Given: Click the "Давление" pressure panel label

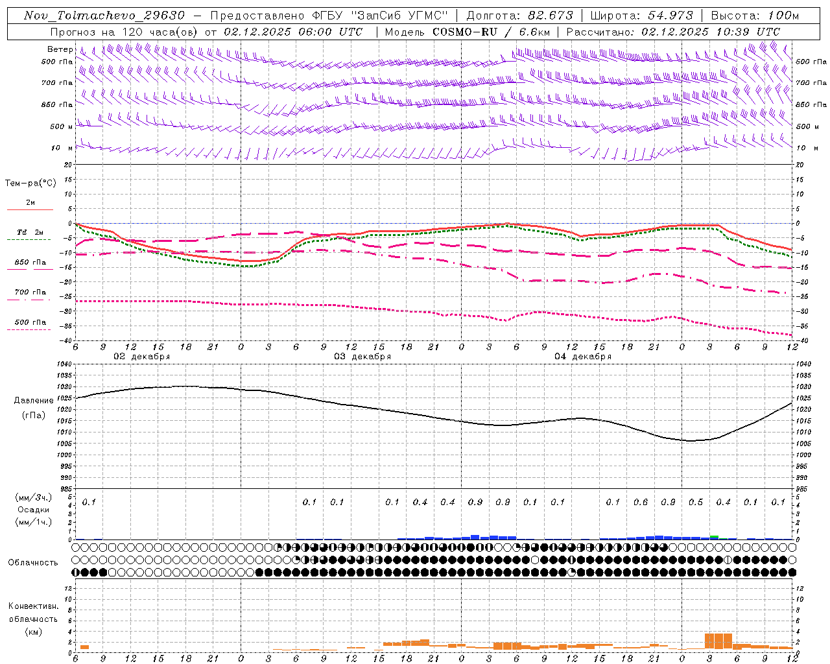Looking at the screenshot, I should point(34,401).
